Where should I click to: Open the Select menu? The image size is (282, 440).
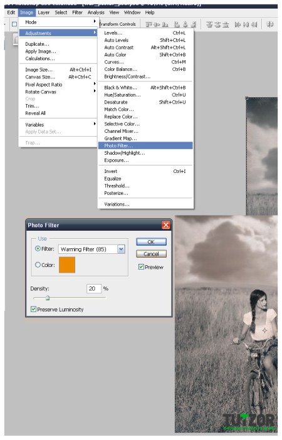coord(61,13)
